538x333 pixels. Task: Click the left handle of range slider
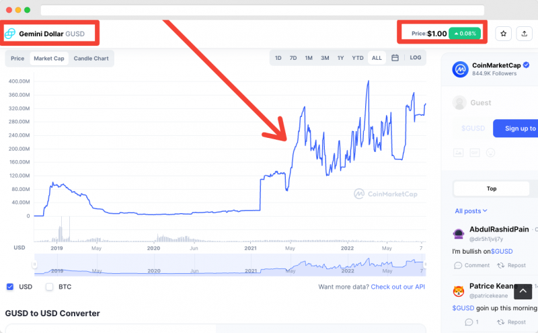pyautogui.click(x=34, y=264)
